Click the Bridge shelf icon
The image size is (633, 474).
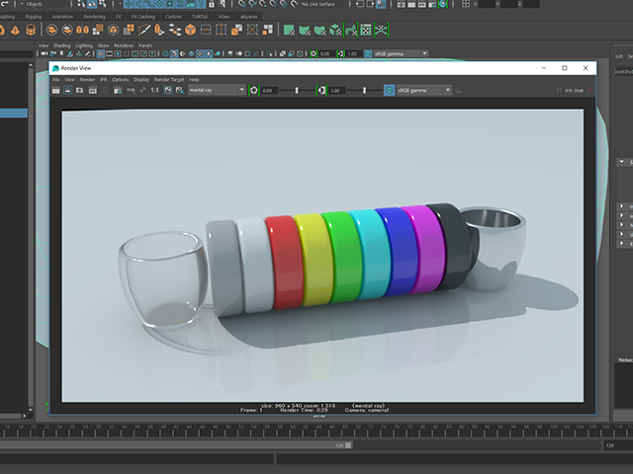point(175,31)
